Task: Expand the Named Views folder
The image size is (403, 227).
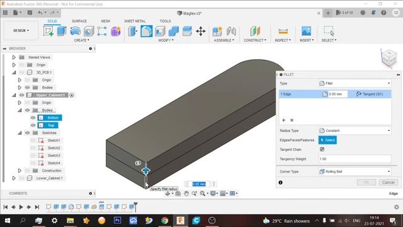Action: 14,57
